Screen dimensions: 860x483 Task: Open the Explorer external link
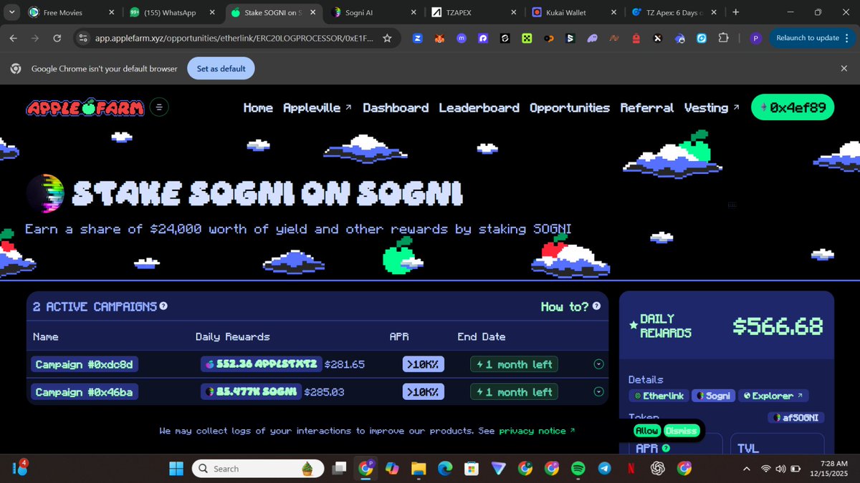(x=773, y=395)
